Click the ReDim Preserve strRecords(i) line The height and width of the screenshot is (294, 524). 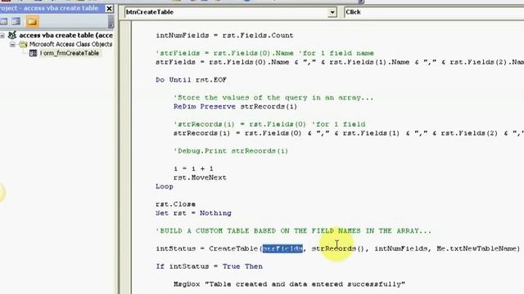pyautogui.click(x=235, y=107)
